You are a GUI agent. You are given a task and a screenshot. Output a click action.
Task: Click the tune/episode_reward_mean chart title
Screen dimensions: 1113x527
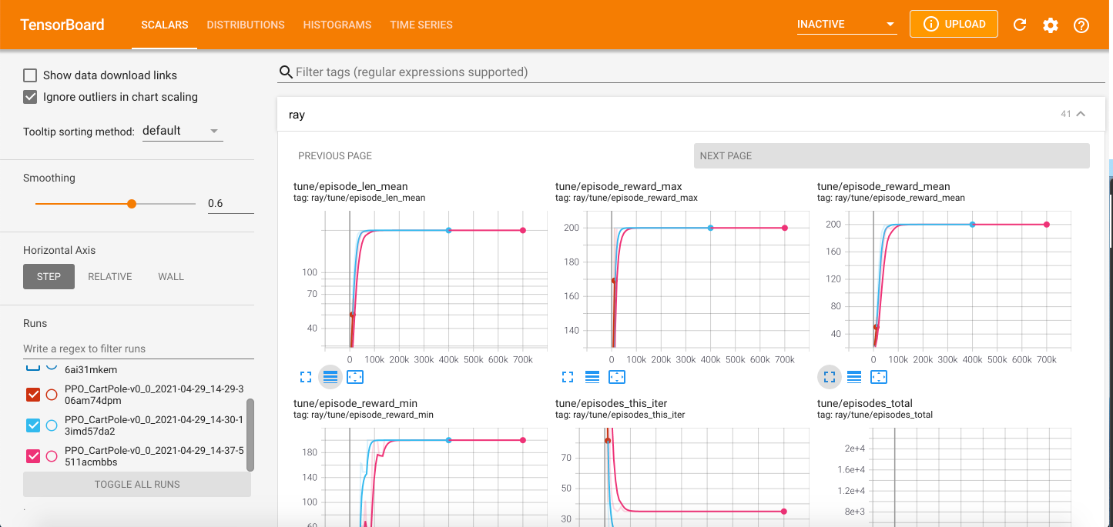pyautogui.click(x=883, y=186)
